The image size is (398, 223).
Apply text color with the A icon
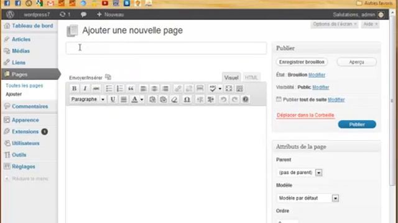tap(134, 99)
